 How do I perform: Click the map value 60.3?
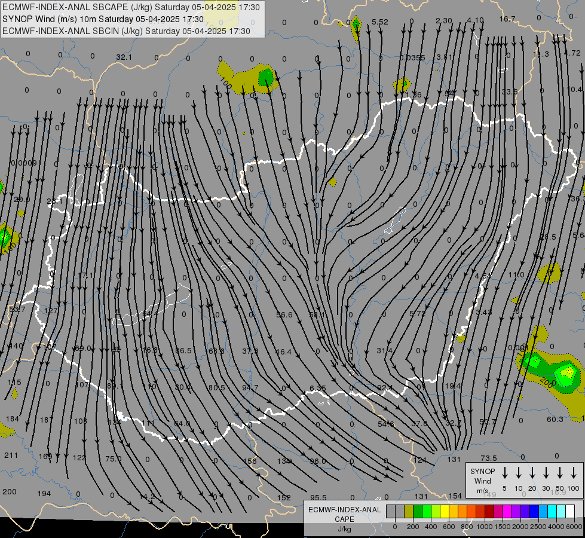point(555,419)
